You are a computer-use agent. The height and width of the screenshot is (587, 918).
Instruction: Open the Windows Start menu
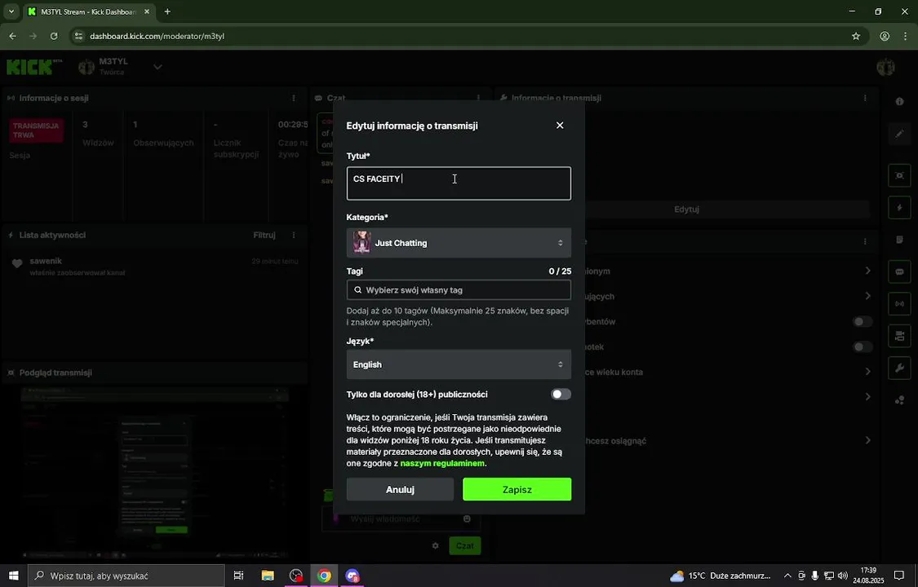click(14, 576)
